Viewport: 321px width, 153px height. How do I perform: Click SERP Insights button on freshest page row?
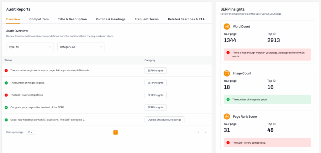tap(155, 107)
